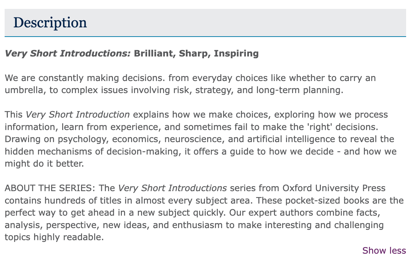Viewport: 415px width, 270px height.
Task: Click the phrase 'long-term planning'
Action: 299,90
